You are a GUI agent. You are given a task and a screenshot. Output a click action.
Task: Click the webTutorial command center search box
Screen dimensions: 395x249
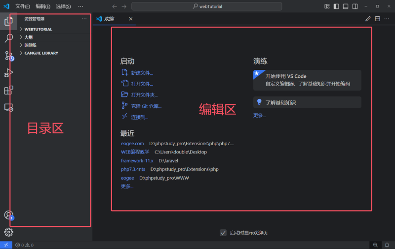pyautogui.click(x=206, y=6)
